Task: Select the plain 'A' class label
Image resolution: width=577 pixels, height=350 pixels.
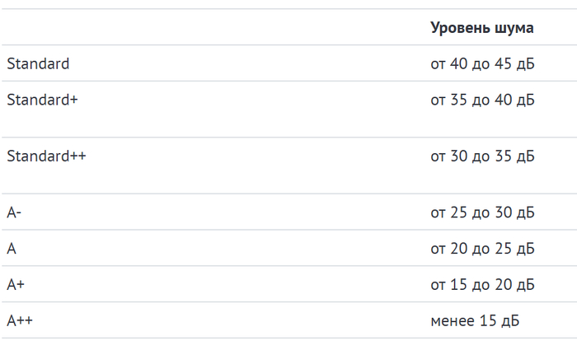Action: tap(12, 248)
